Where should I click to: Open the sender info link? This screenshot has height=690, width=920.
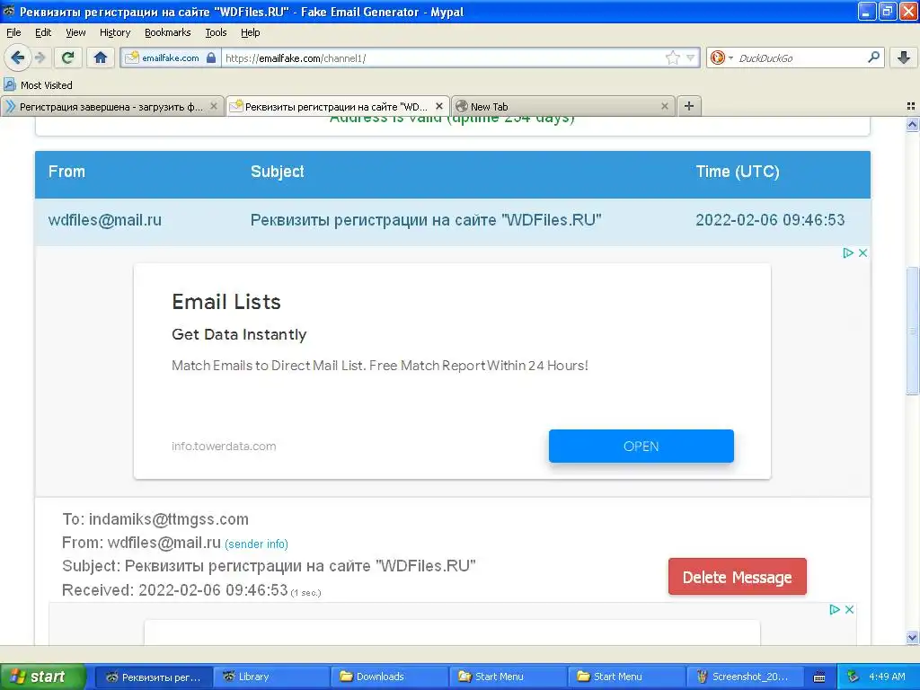[256, 544]
